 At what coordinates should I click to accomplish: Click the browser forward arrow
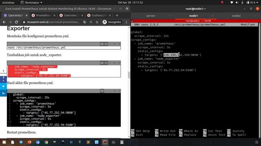coord(10,22)
